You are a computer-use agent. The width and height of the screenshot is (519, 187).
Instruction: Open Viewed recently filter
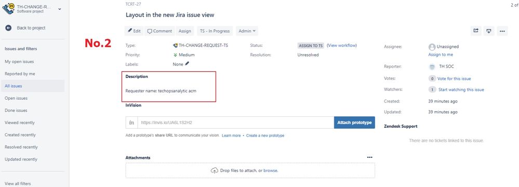[x=20, y=123]
